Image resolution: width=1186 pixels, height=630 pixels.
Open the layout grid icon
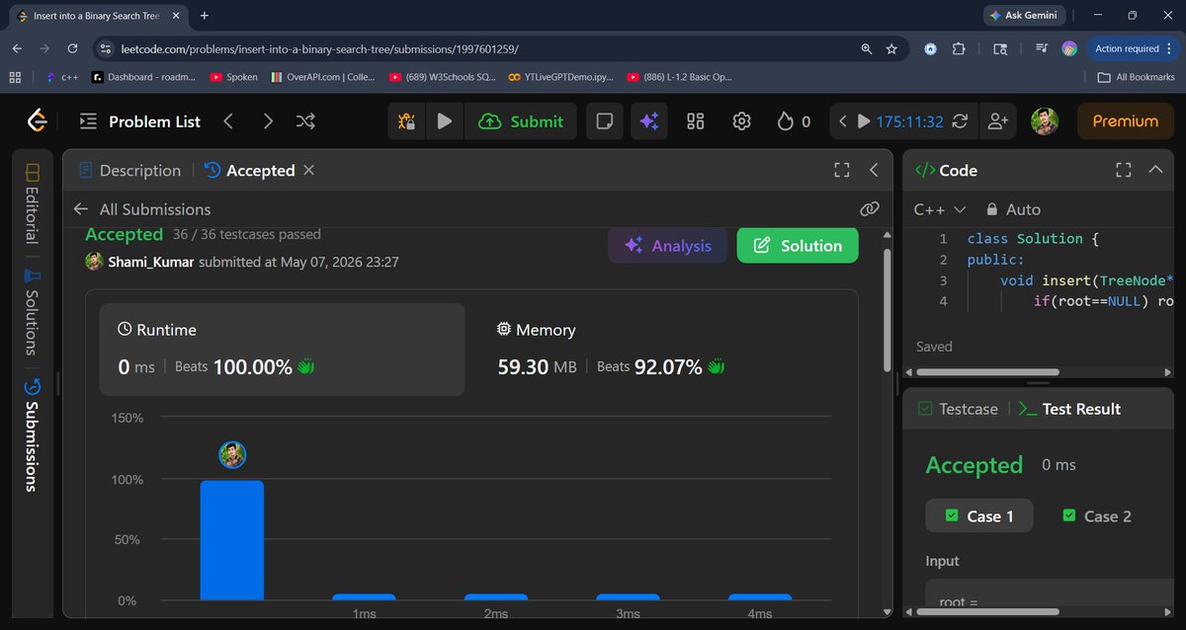696,121
